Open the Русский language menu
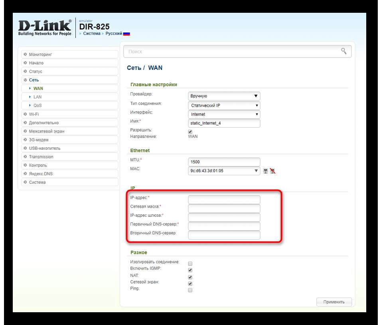 tap(114, 34)
